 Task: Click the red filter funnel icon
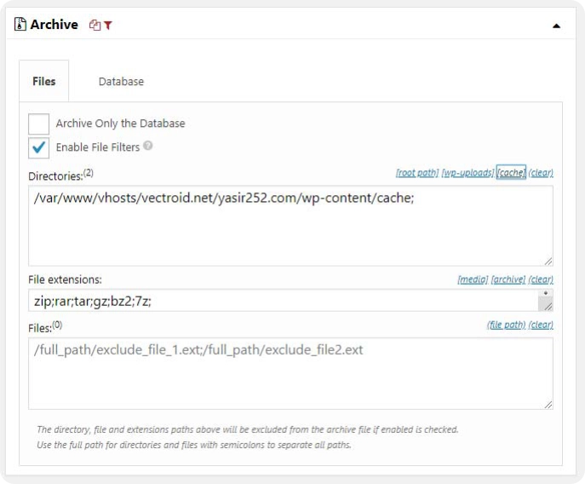(108, 25)
